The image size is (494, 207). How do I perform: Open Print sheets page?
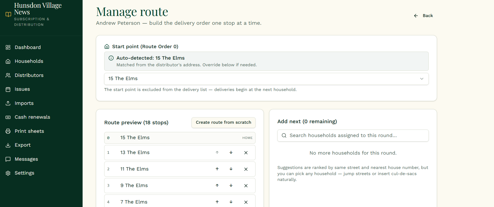[x=29, y=131]
